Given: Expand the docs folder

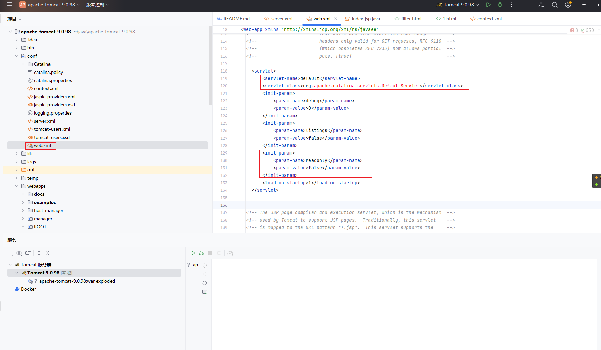Looking at the screenshot, I should (x=23, y=194).
